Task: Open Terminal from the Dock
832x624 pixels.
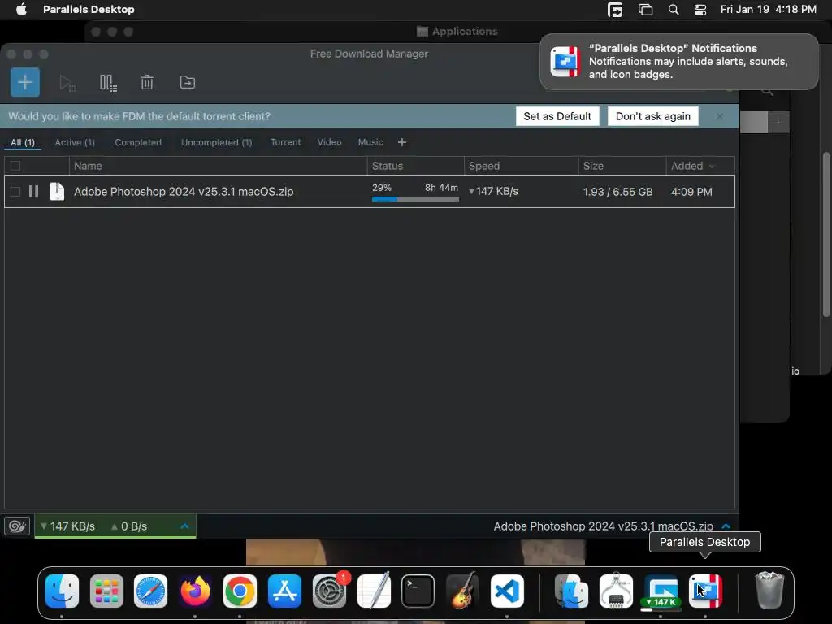Action: click(x=418, y=591)
